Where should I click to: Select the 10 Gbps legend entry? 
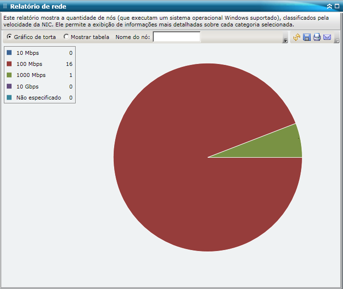coord(40,87)
